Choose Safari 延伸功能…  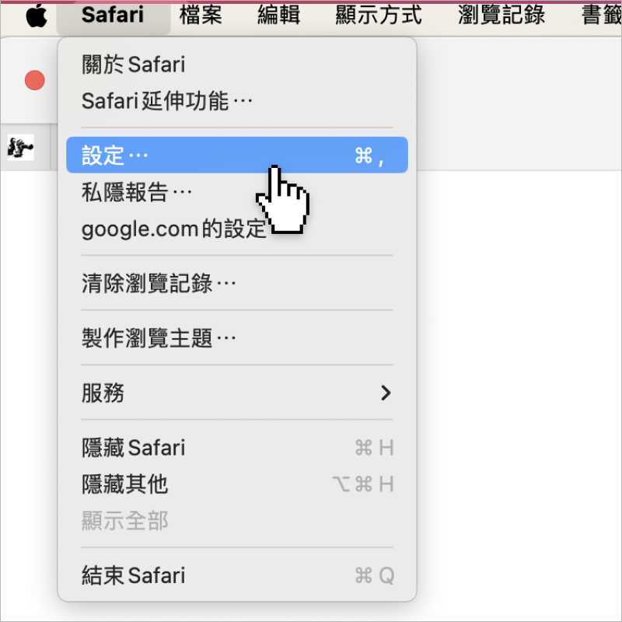[237, 101]
